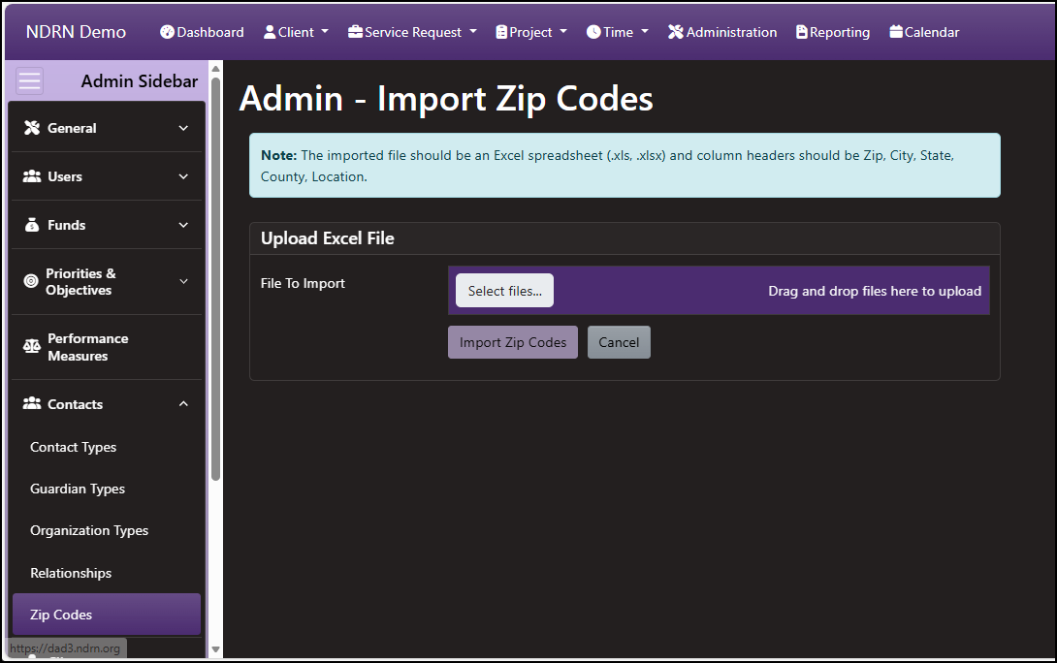Click the Dashboard gauge icon
Image resolution: width=1057 pixels, height=663 pixels.
pyautogui.click(x=167, y=32)
